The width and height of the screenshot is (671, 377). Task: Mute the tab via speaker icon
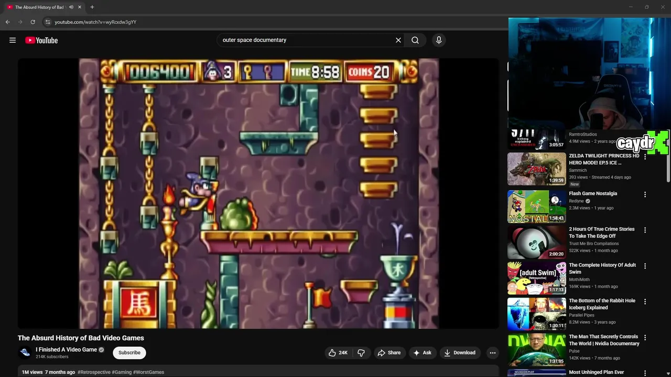pyautogui.click(x=71, y=7)
